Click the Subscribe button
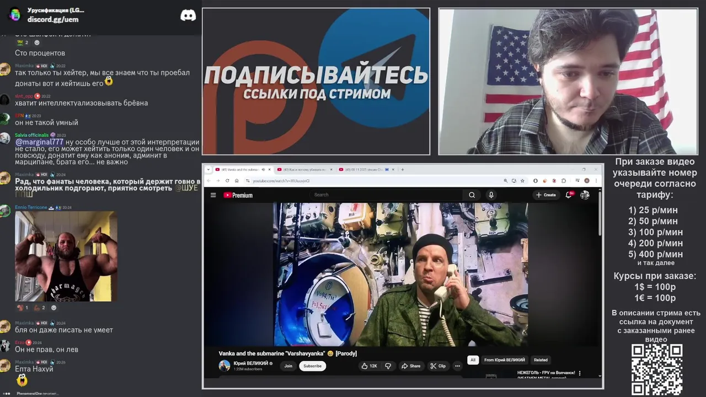The width and height of the screenshot is (706, 397). (x=312, y=366)
